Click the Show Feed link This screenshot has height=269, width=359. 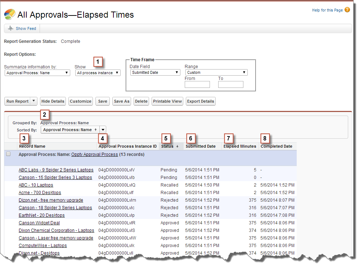26,28
